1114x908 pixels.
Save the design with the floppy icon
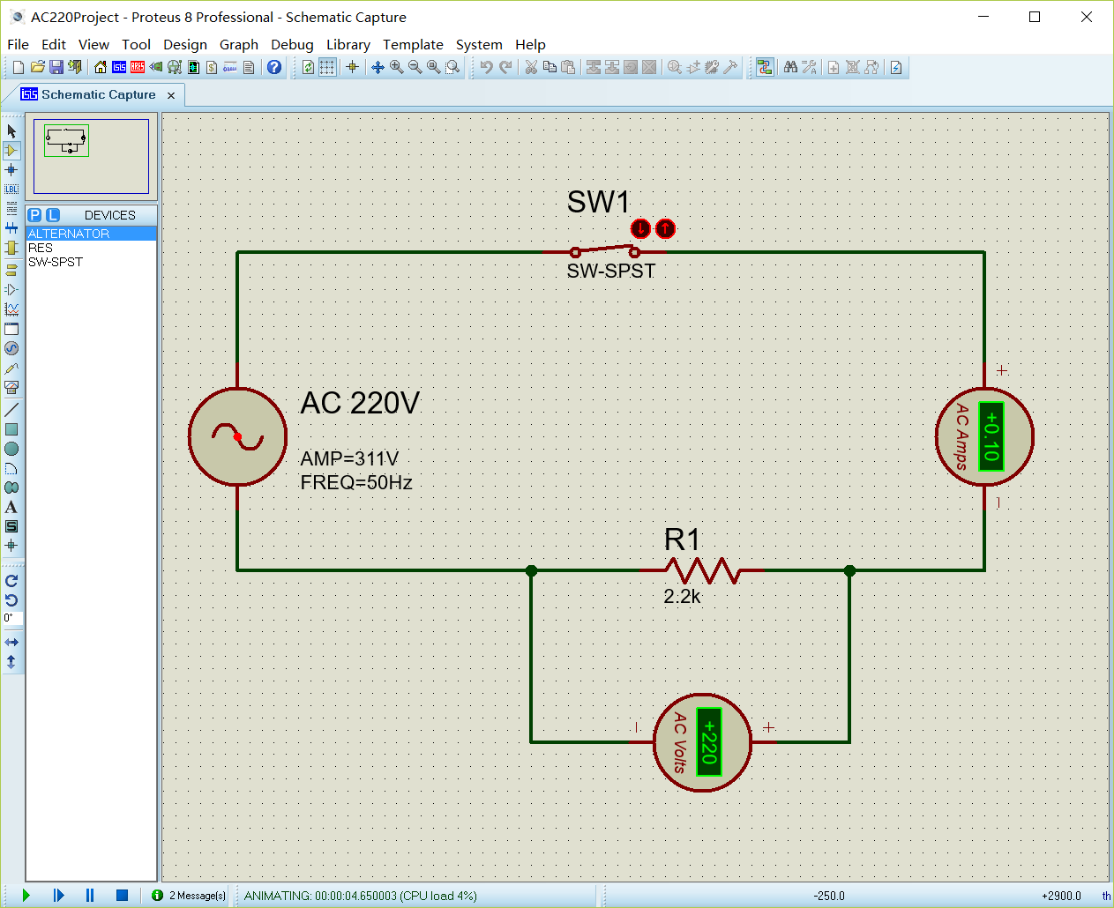(x=56, y=68)
